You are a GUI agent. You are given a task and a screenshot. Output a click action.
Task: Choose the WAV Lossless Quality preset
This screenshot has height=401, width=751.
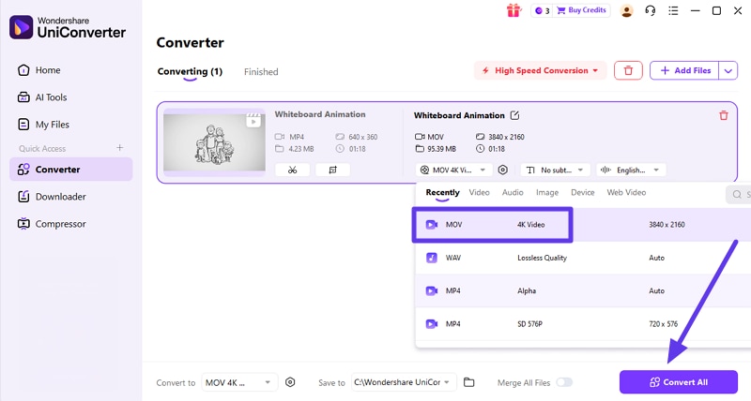click(583, 258)
